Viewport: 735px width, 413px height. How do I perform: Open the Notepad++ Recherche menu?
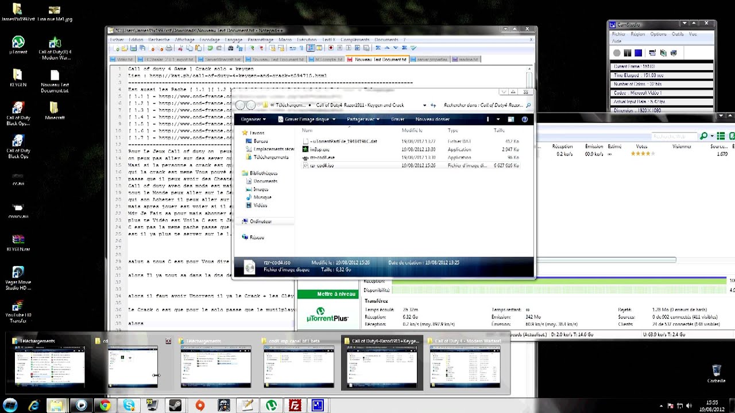[x=159, y=40]
